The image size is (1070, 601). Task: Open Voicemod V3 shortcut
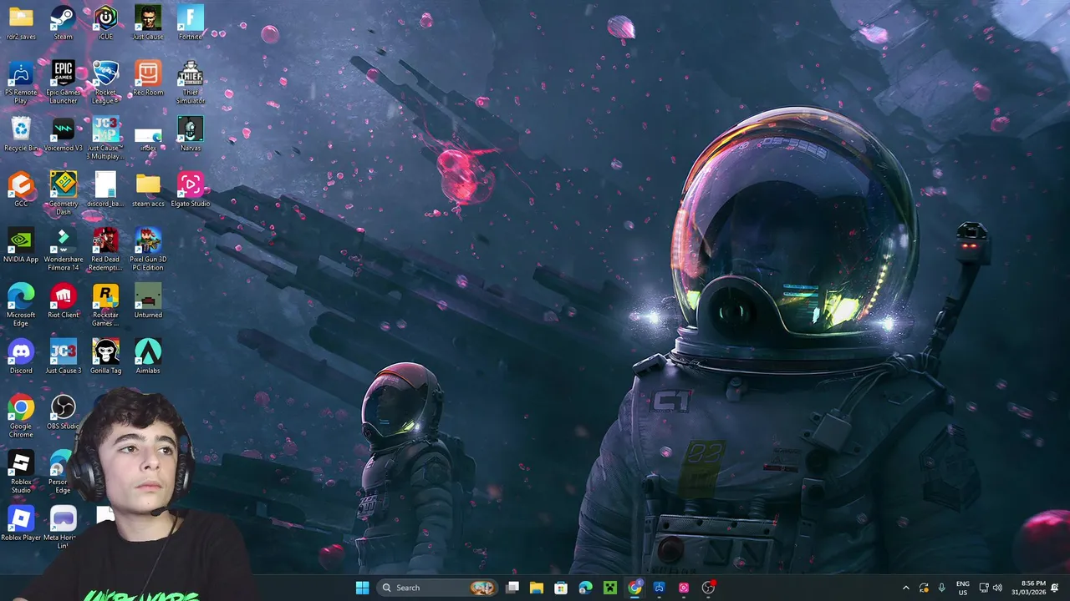[63, 134]
